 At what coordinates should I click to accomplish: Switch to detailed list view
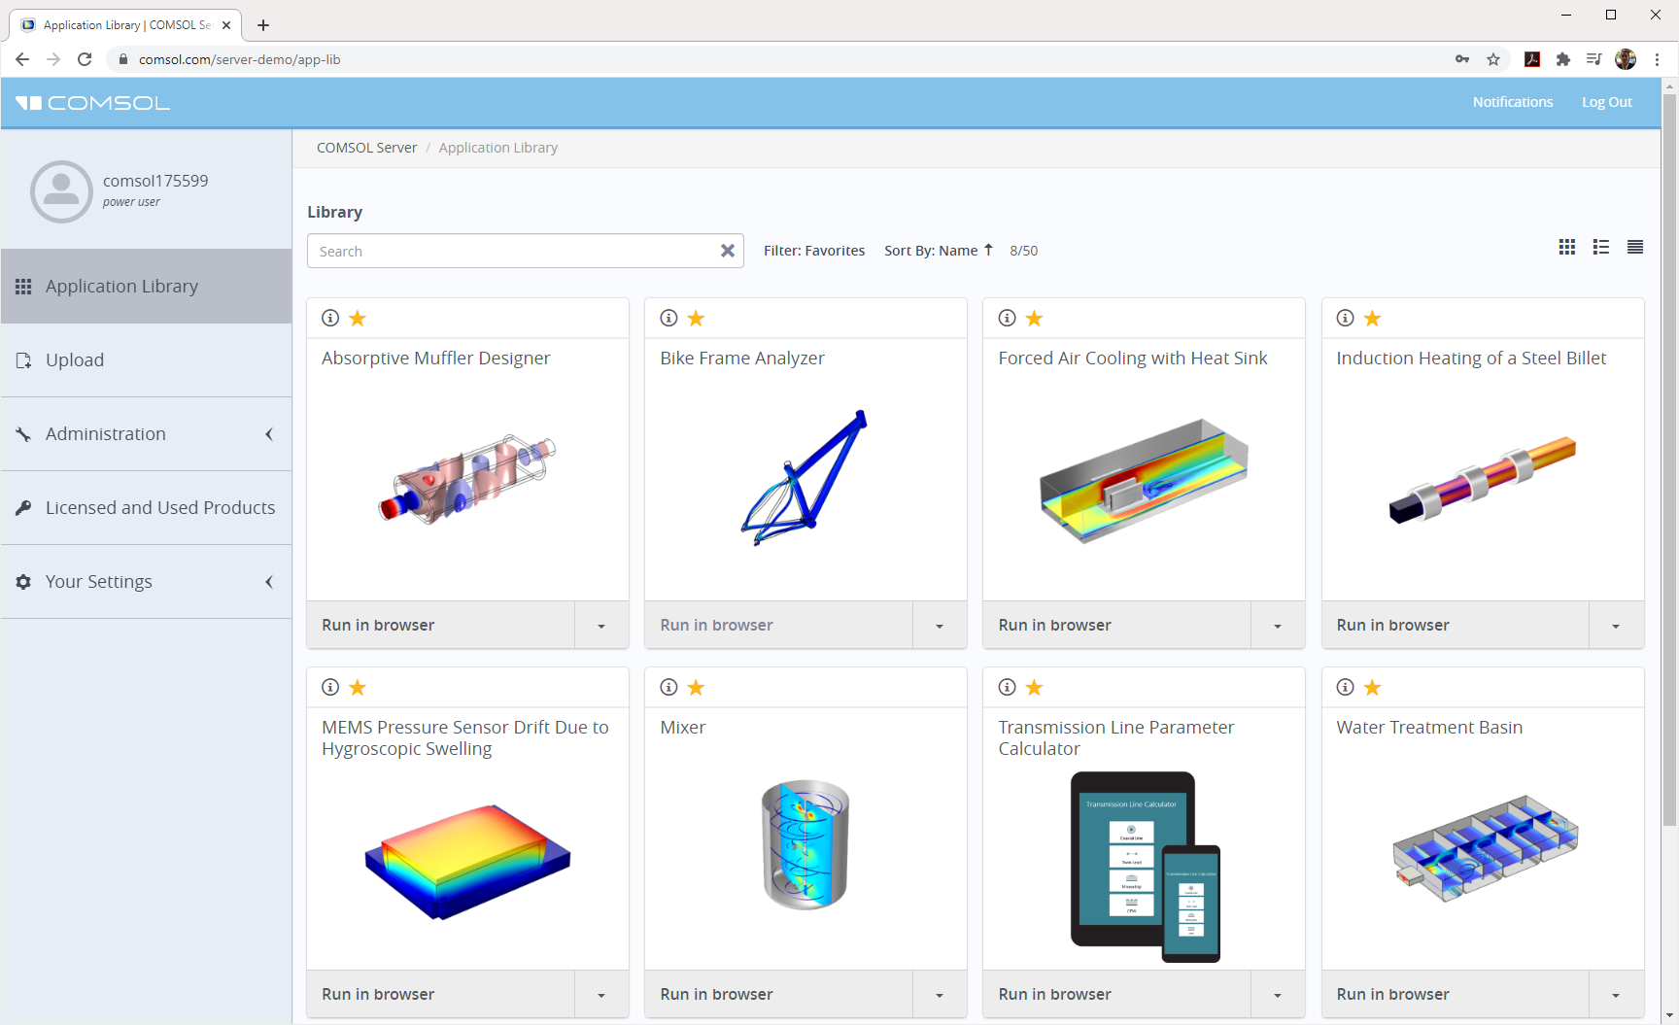pyautogui.click(x=1601, y=248)
